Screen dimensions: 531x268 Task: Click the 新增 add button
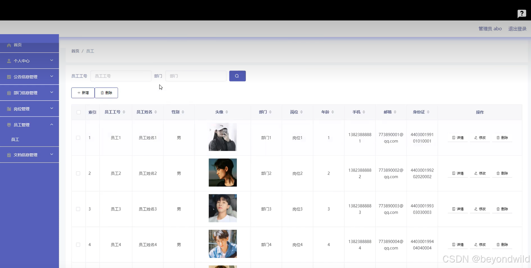[x=83, y=93]
